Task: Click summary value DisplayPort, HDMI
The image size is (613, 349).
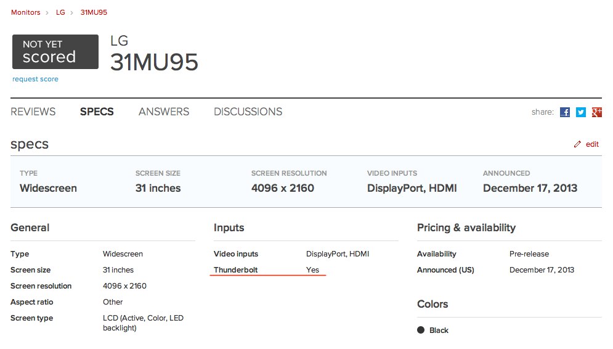Action: (412, 188)
